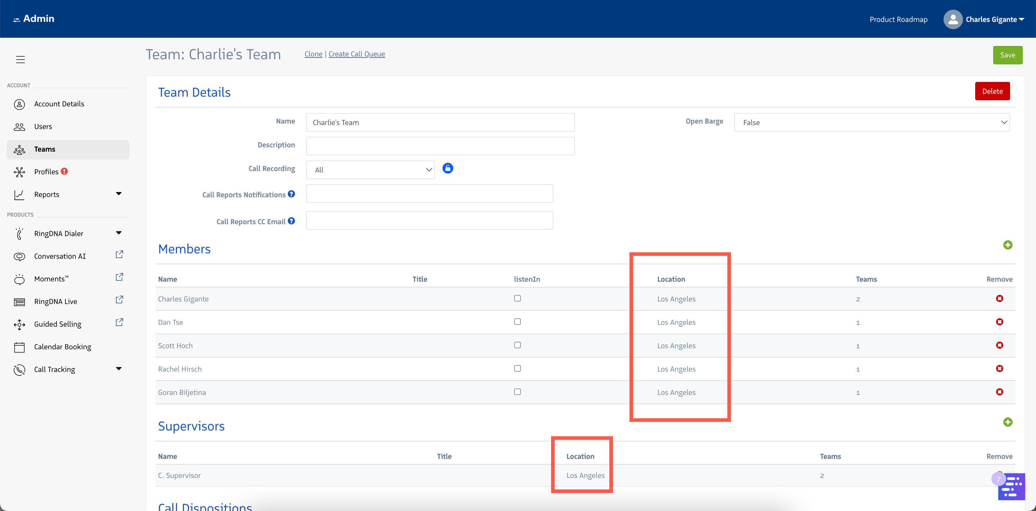The image size is (1036, 511).
Task: Open Conversation AI external link icon
Action: (x=119, y=255)
